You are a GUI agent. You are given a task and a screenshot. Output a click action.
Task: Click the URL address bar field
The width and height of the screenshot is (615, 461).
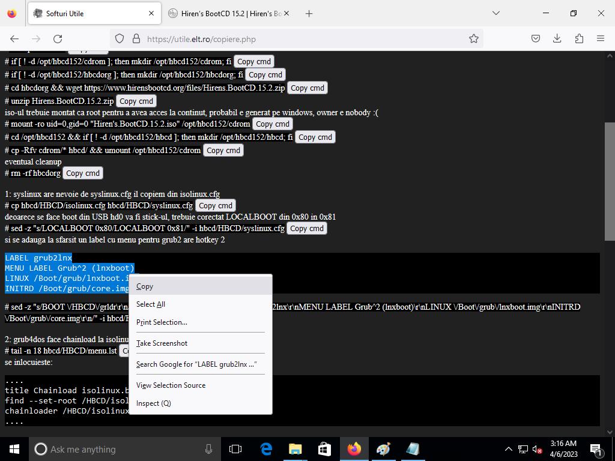pyautogui.click(x=300, y=38)
